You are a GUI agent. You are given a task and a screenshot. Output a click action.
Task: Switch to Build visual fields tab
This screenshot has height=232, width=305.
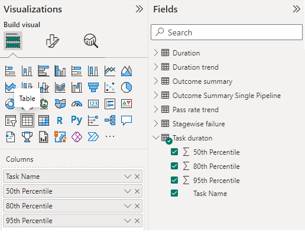[13, 41]
